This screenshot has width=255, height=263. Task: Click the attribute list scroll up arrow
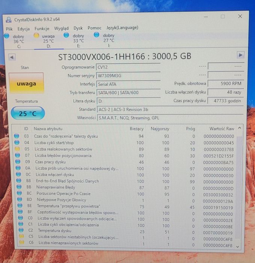click(239, 128)
